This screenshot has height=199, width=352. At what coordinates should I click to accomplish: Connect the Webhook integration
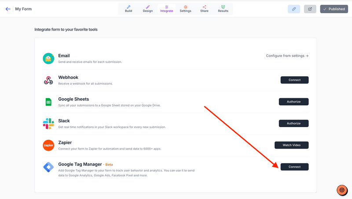294,80
